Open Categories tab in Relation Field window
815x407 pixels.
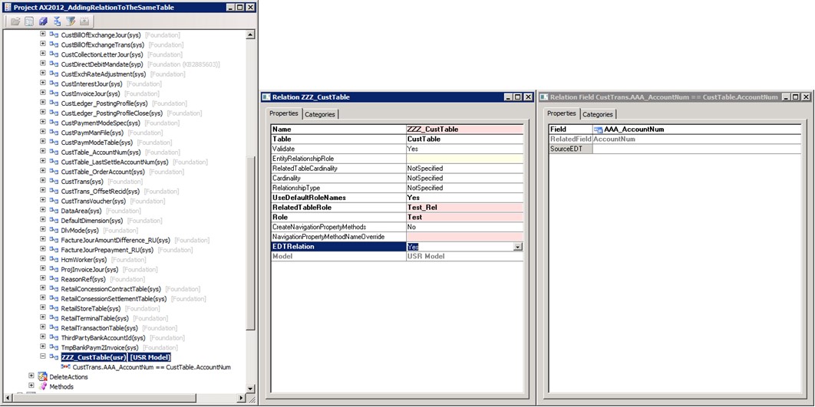click(597, 114)
